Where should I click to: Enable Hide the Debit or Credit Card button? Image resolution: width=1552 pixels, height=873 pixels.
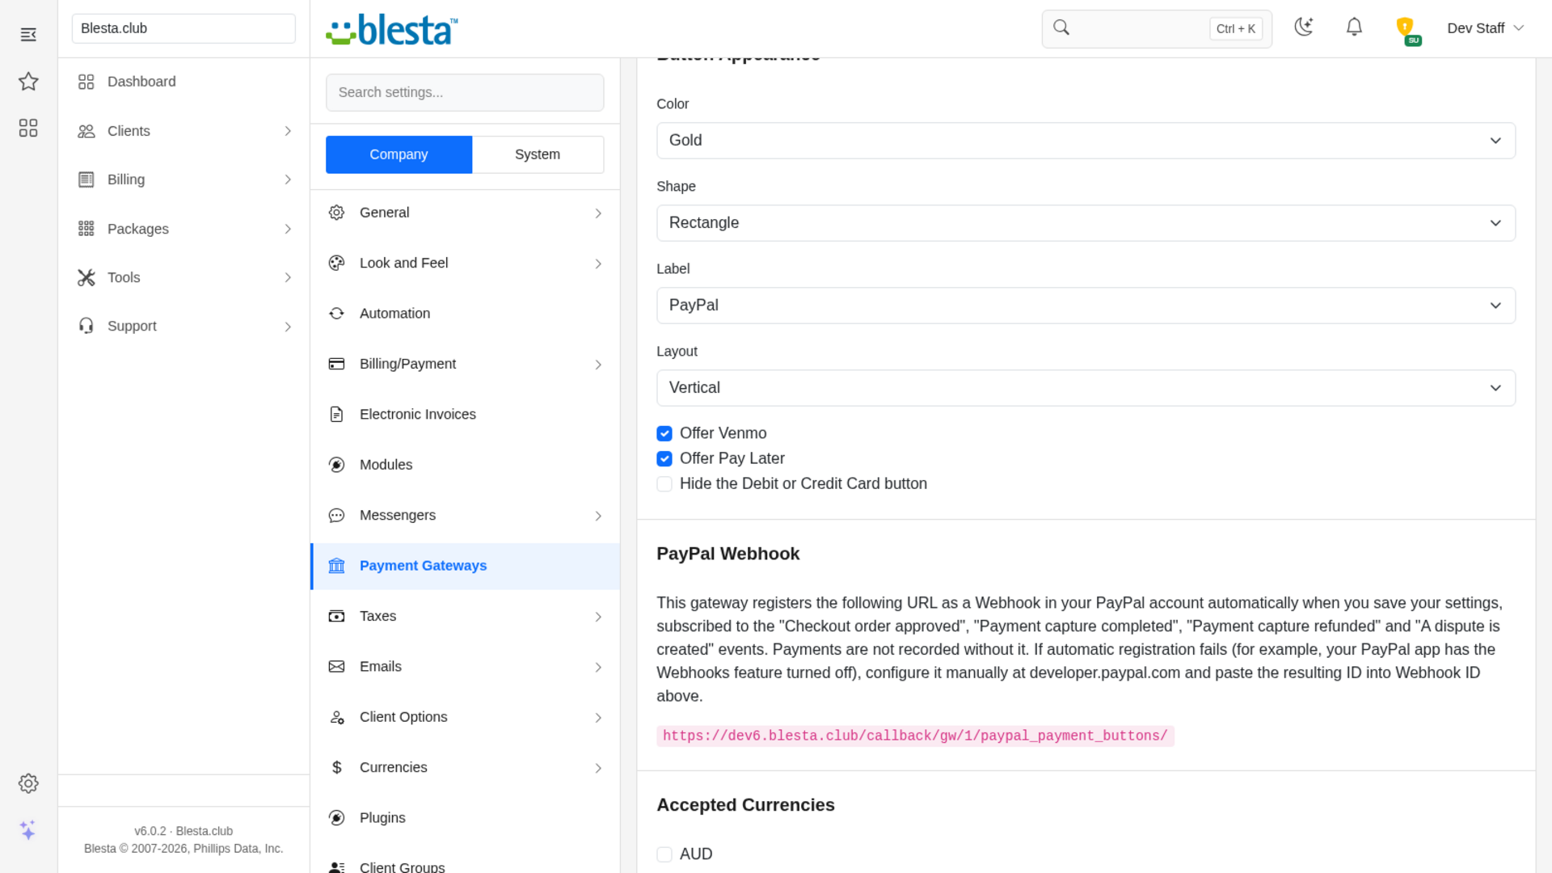[x=664, y=484]
